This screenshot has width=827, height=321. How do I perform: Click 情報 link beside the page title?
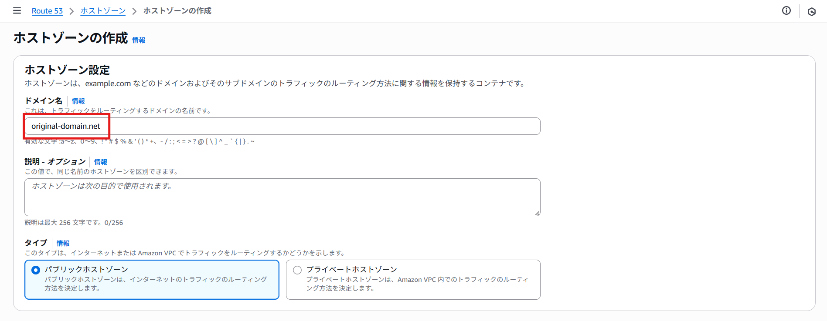(139, 40)
